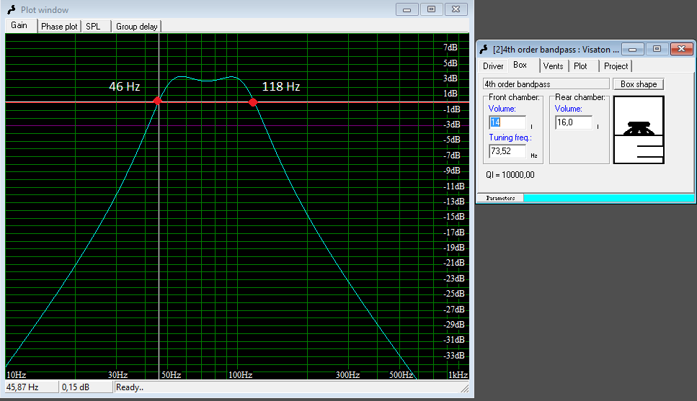The image size is (697, 401).
Task: Click the rear chamber volume field
Action: pyautogui.click(x=574, y=122)
